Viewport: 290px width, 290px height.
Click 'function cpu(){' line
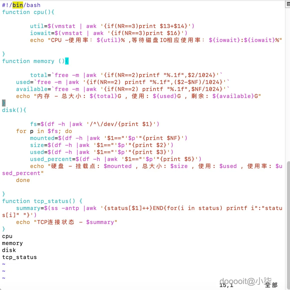click(x=28, y=12)
